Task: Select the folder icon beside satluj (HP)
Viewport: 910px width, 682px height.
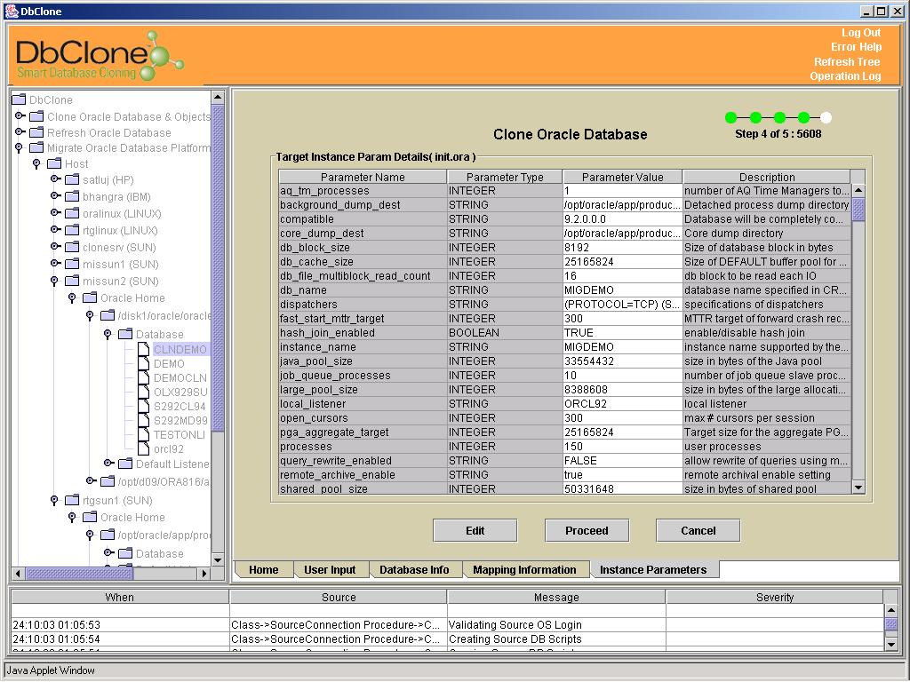Action: click(x=72, y=179)
